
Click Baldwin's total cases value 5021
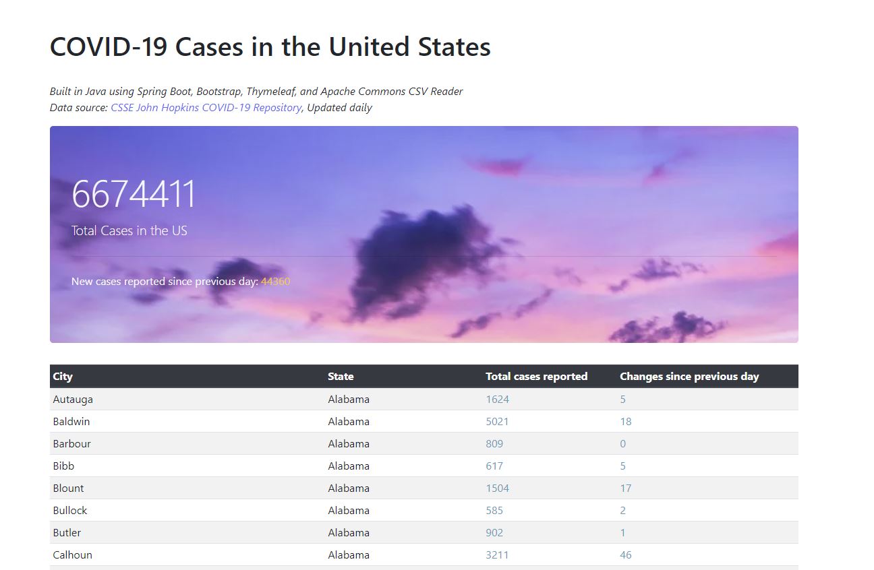point(498,421)
